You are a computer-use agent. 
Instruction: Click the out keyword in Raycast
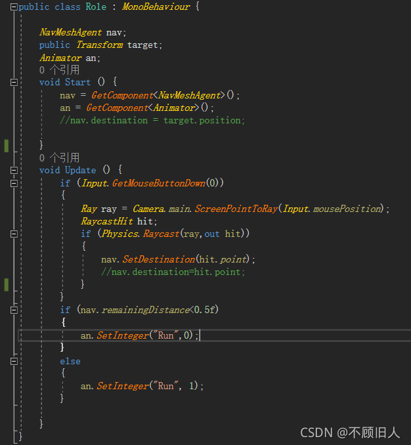pyautogui.click(x=212, y=234)
